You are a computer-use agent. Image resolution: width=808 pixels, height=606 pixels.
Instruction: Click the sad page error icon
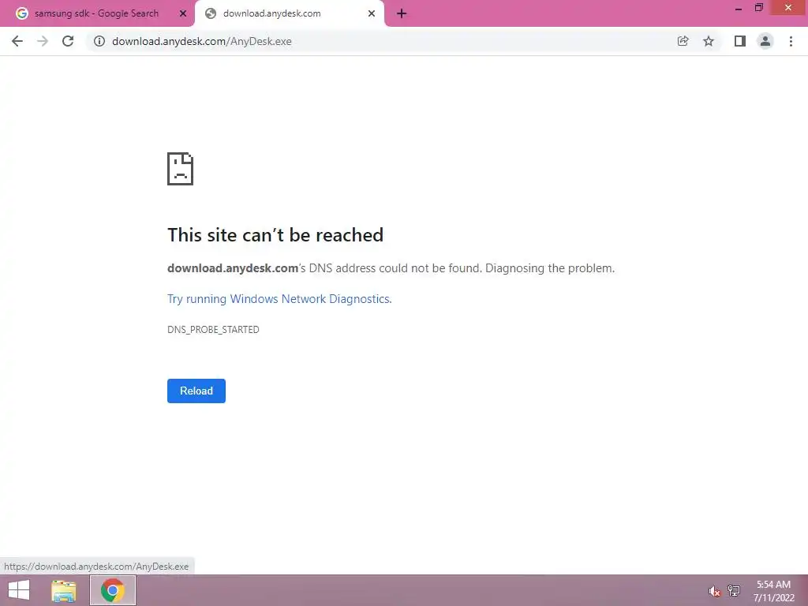pos(181,169)
